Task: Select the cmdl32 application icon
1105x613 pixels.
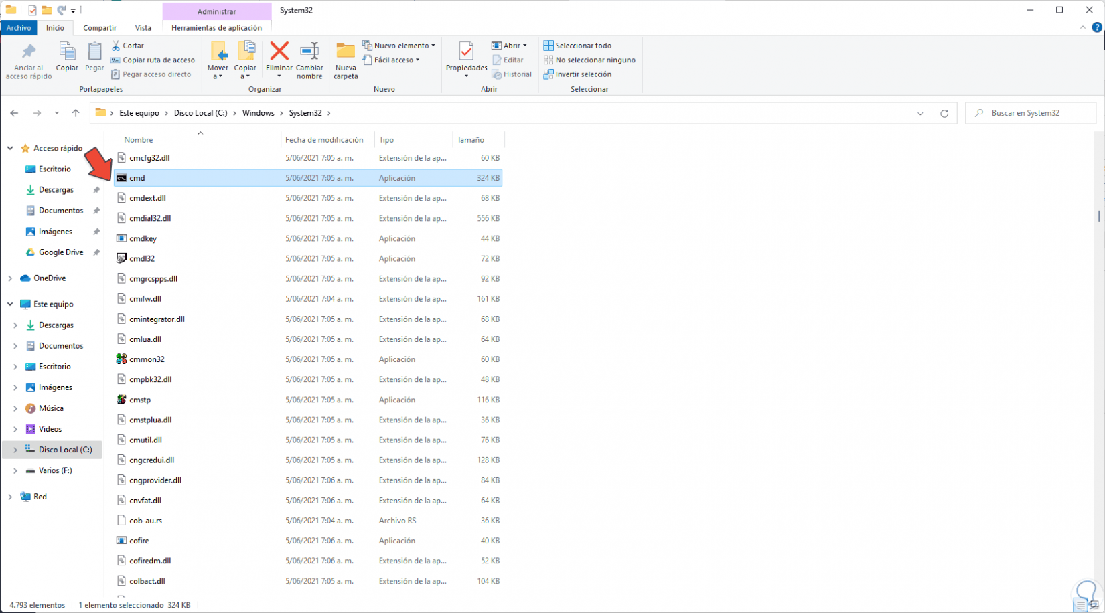Action: 121,258
